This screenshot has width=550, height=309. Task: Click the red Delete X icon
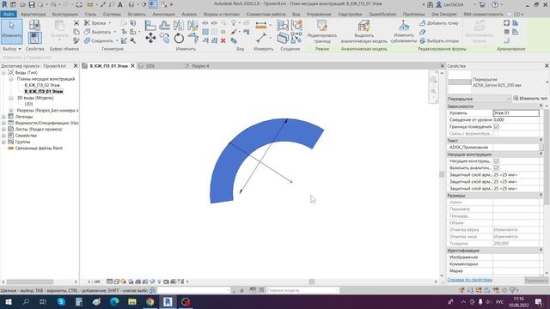[x=223, y=41]
